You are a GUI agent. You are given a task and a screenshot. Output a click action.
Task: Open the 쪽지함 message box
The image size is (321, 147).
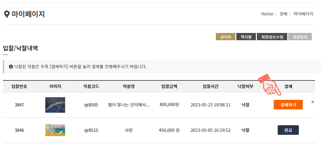click(246, 37)
